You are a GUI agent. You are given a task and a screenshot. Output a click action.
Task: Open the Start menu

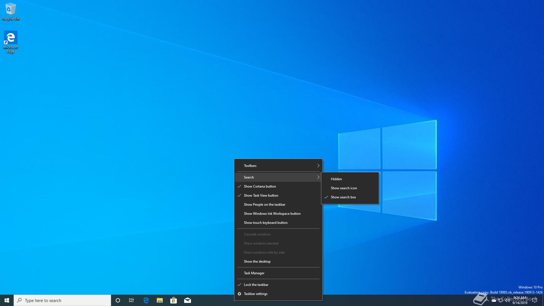coord(7,300)
